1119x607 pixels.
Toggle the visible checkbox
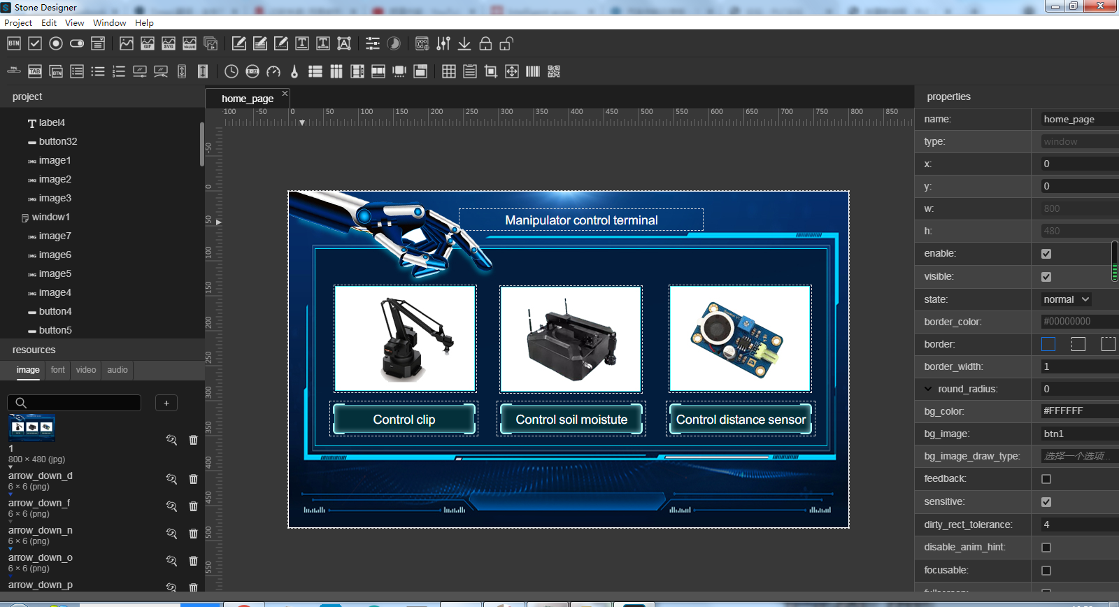1046,277
